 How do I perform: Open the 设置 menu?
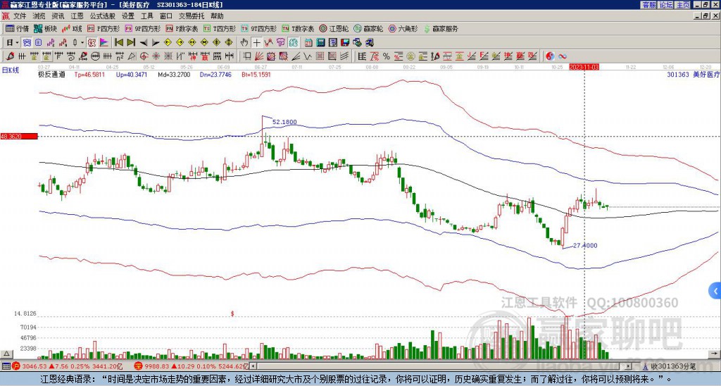click(128, 16)
